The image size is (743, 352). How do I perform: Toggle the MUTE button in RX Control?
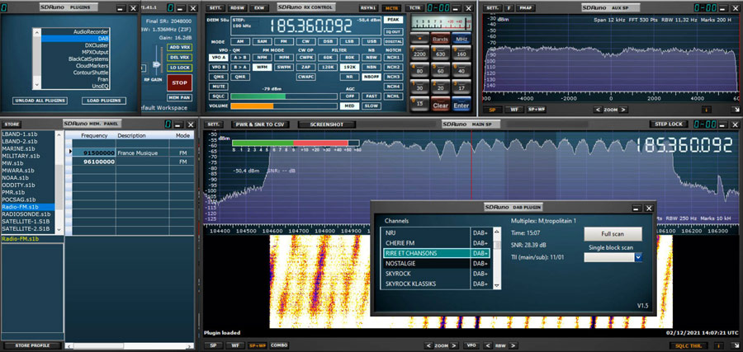(219, 87)
